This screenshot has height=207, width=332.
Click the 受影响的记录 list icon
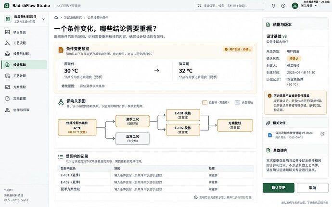(60, 157)
